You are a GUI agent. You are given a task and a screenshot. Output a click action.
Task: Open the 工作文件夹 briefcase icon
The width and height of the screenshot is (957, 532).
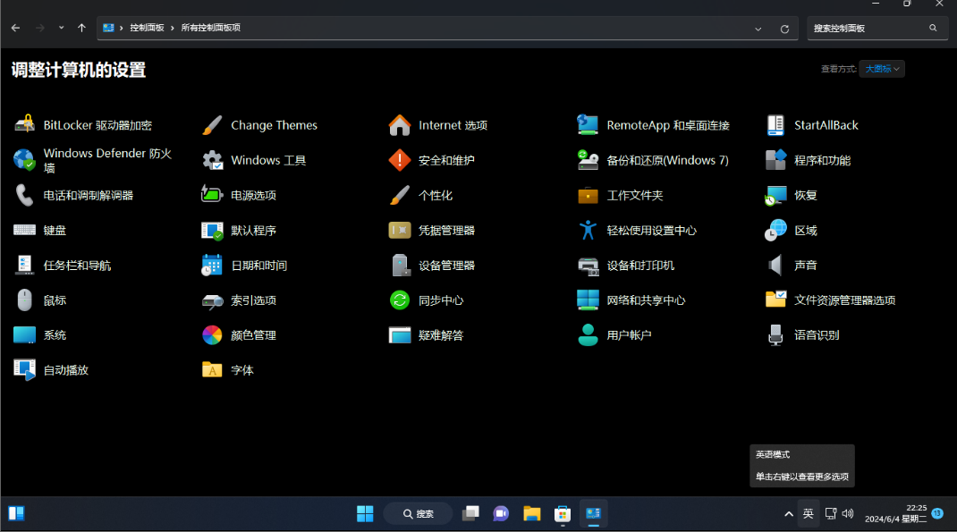[588, 195]
